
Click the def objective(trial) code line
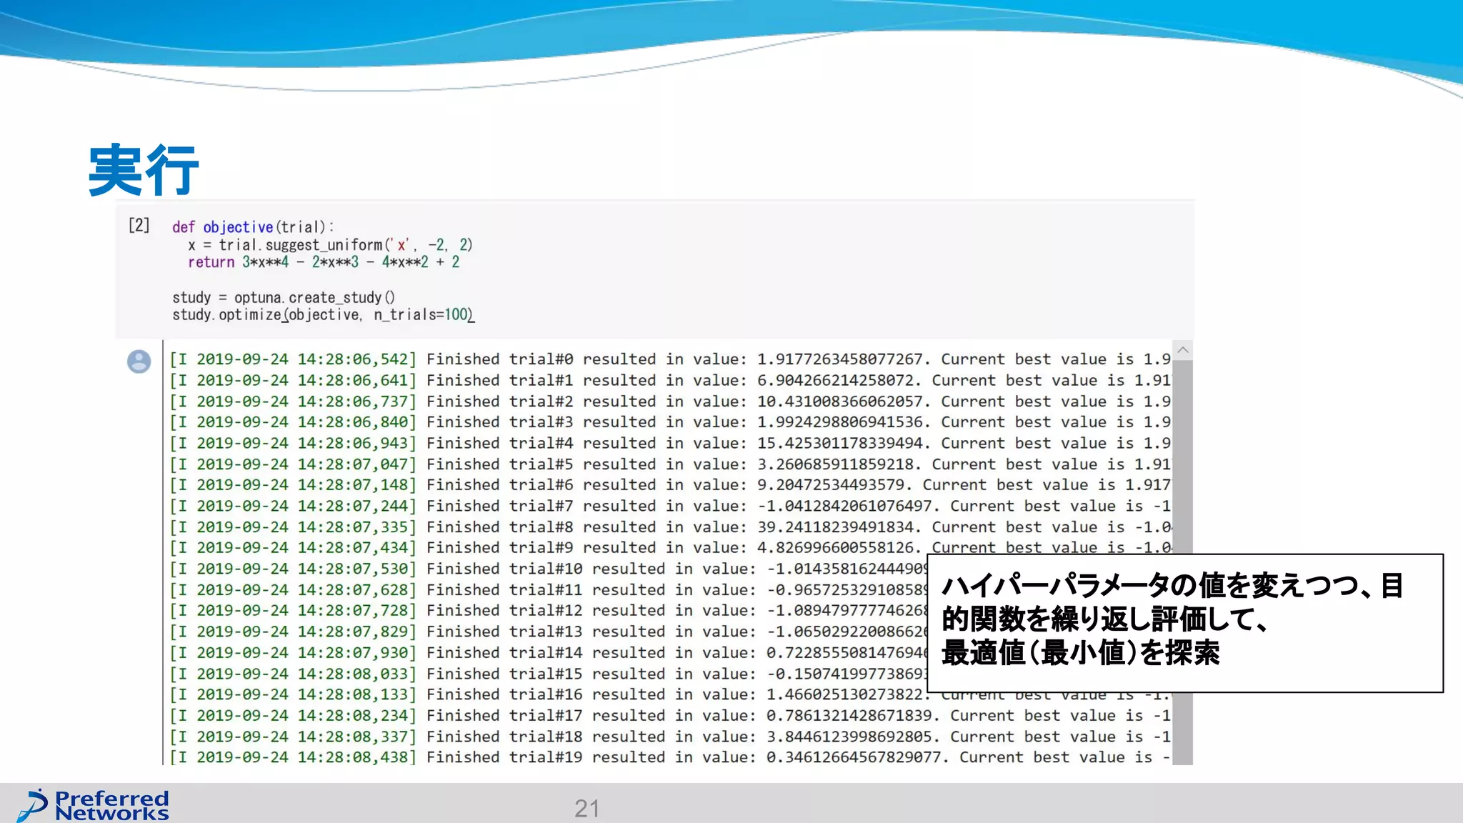coord(252,227)
